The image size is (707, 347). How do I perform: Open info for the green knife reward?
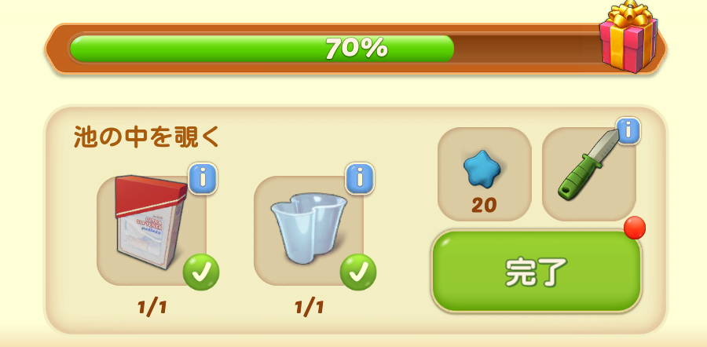(628, 131)
